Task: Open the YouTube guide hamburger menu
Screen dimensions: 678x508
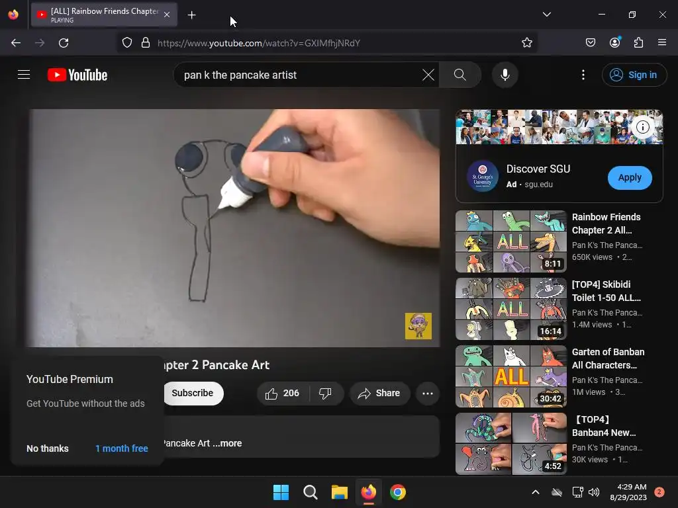Action: [x=24, y=75]
